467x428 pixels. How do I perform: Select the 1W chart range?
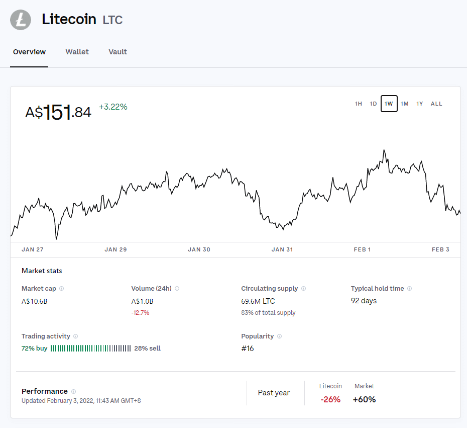pos(389,104)
